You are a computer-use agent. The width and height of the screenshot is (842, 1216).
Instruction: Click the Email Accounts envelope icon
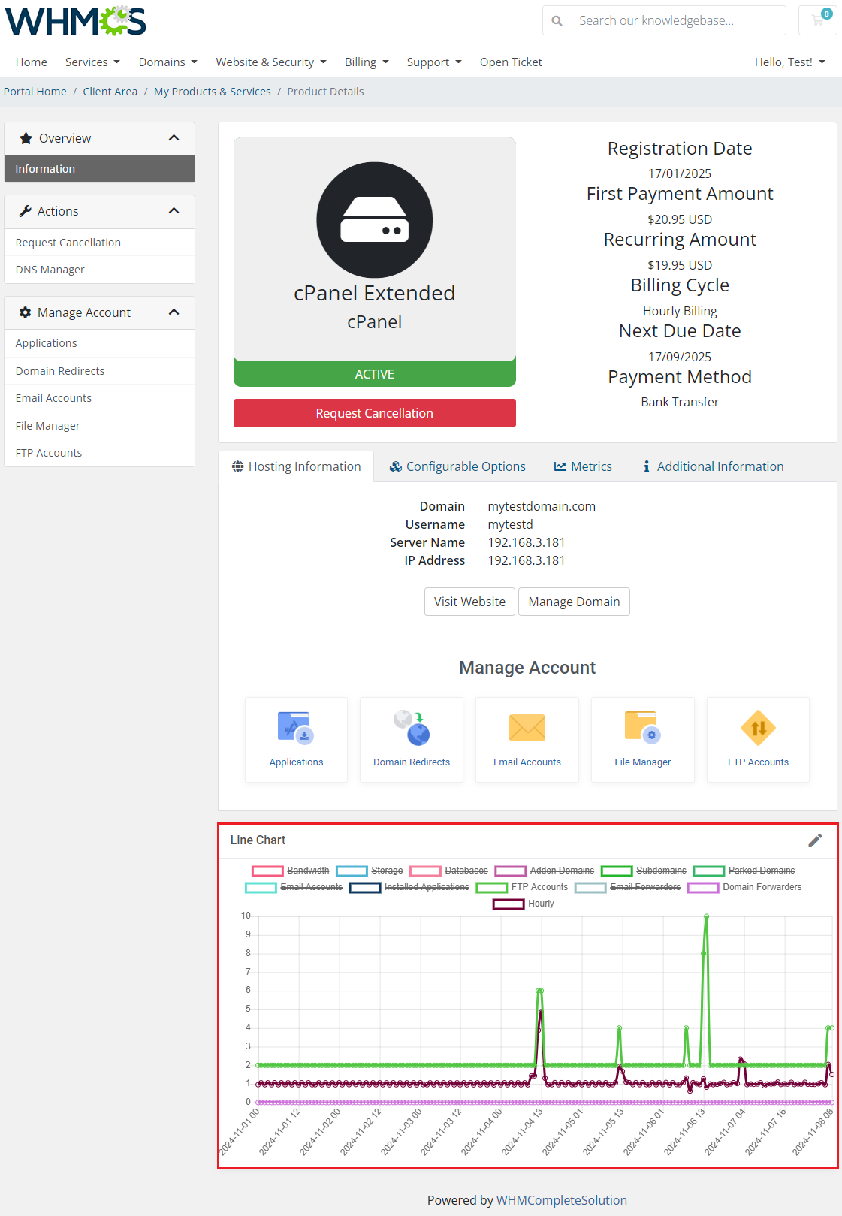click(x=527, y=728)
